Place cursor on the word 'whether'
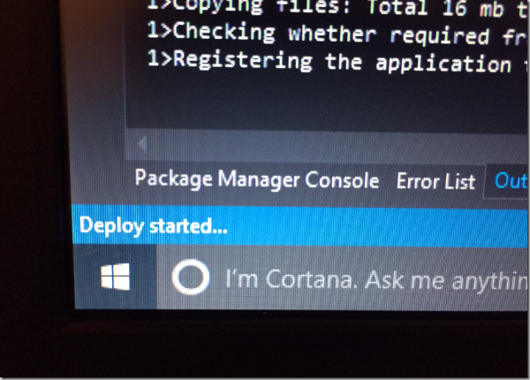530x380 pixels. click(332, 34)
